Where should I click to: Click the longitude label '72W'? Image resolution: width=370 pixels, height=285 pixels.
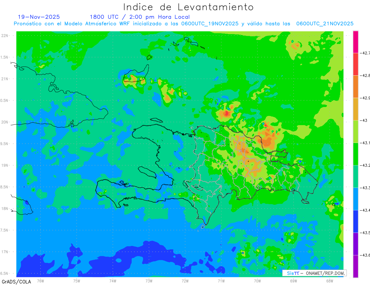(x=185, y=281)
